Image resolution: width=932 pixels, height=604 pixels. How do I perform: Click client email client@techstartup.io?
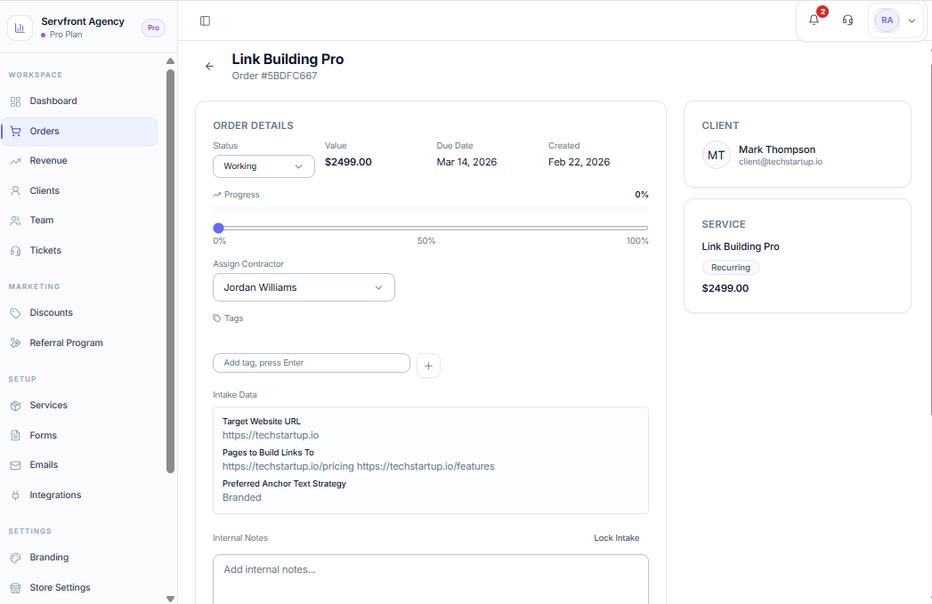pos(781,162)
